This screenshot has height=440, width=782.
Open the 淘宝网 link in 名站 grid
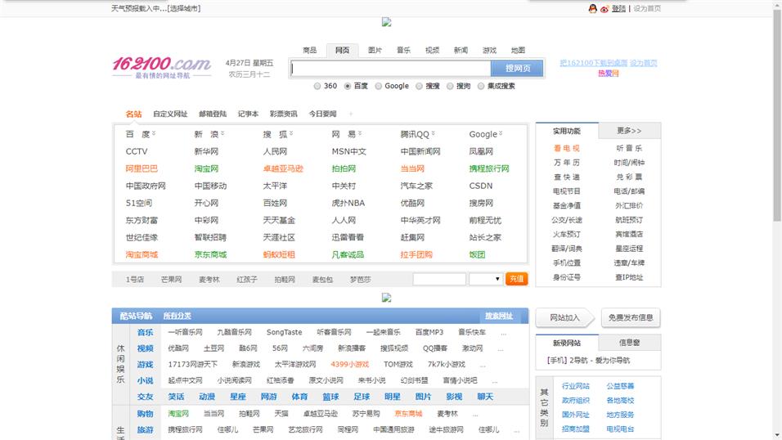[206, 168]
